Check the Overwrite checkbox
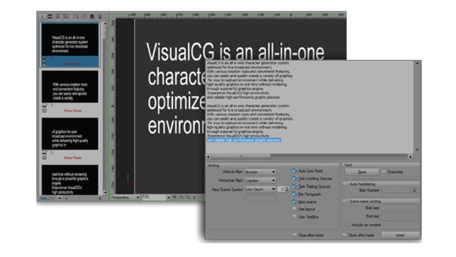The height and width of the screenshot is (257, 456). [x=384, y=172]
